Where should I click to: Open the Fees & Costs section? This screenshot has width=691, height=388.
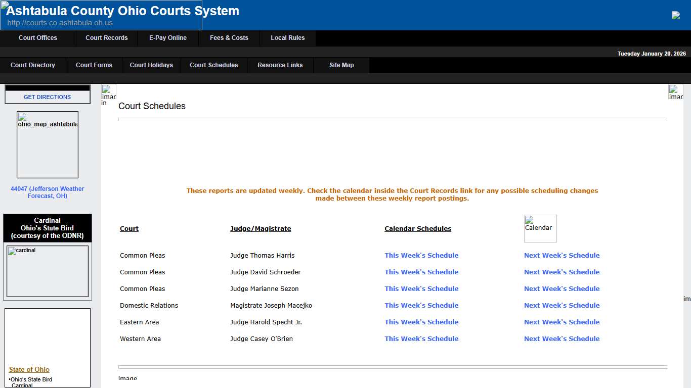(x=229, y=38)
